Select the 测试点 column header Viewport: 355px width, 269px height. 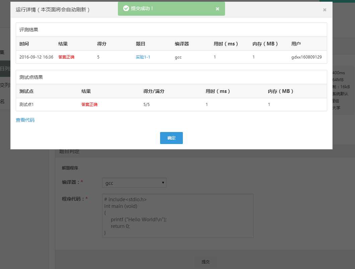click(26, 91)
